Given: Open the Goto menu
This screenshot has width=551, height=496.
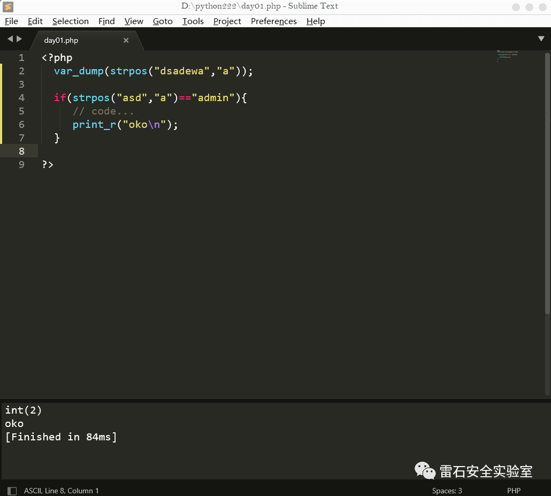Looking at the screenshot, I should [163, 21].
